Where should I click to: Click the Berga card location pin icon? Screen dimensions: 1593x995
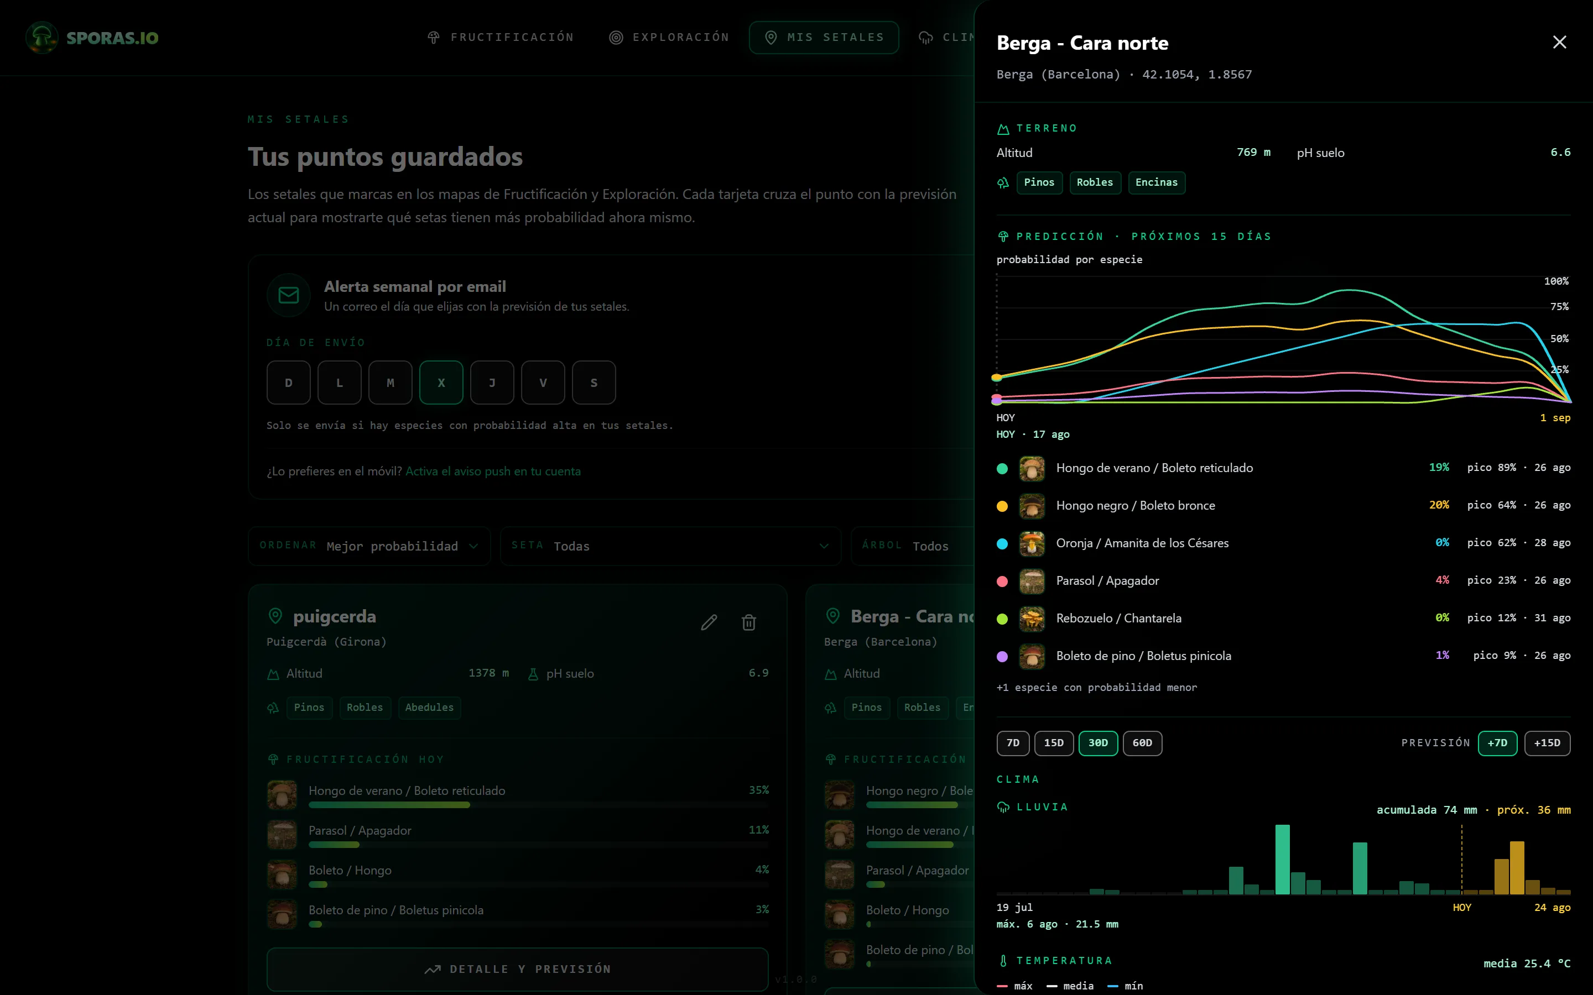pos(832,616)
